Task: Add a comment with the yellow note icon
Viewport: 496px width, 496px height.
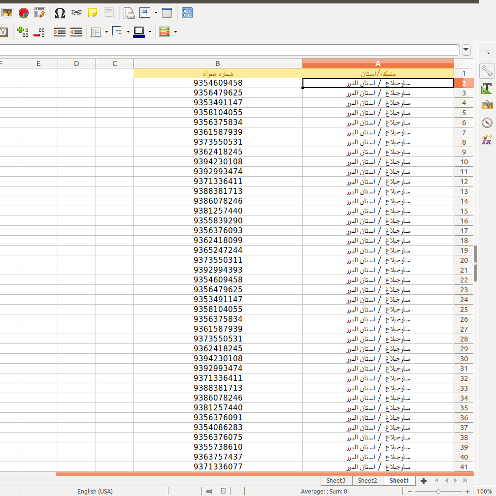Action: 93,13
